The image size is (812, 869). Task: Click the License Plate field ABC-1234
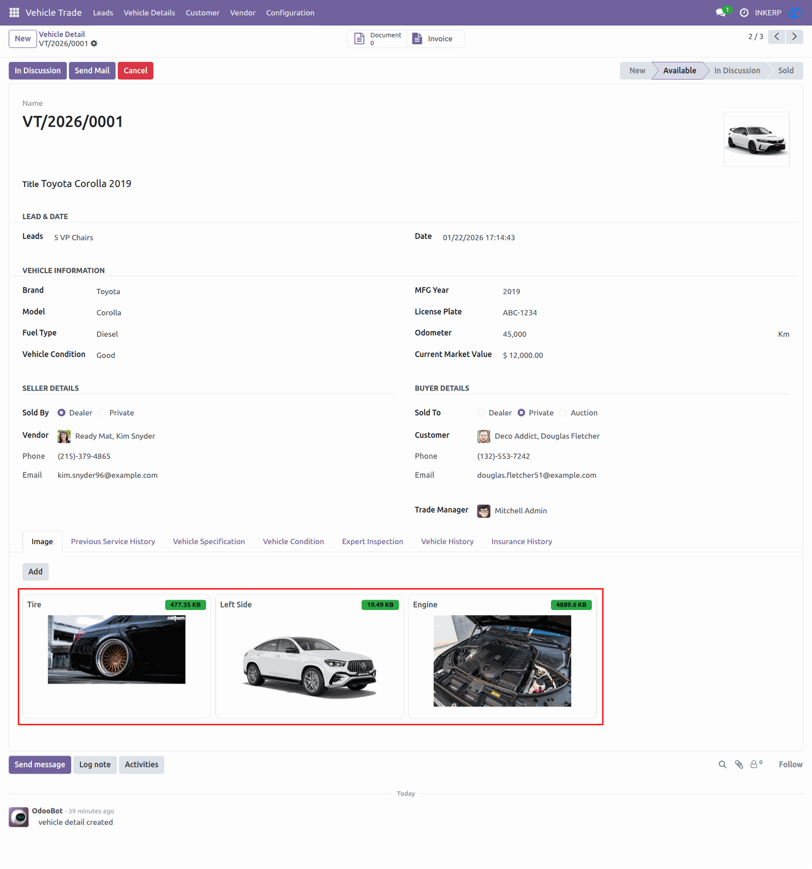[519, 313]
